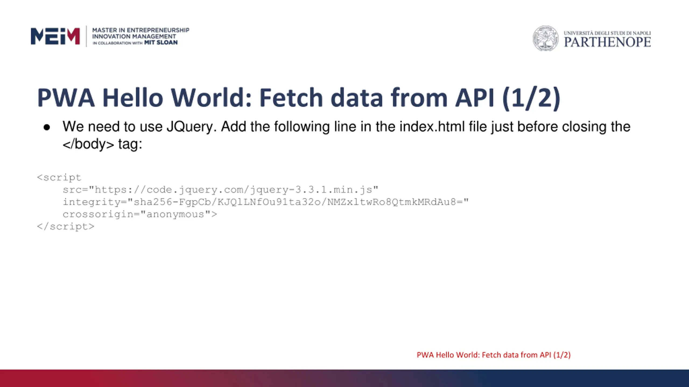
Task: Click the '</body> tag:' text
Action: pos(102,144)
